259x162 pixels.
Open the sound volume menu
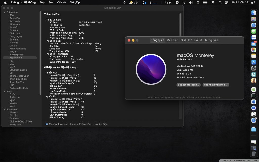[x=191, y=2]
